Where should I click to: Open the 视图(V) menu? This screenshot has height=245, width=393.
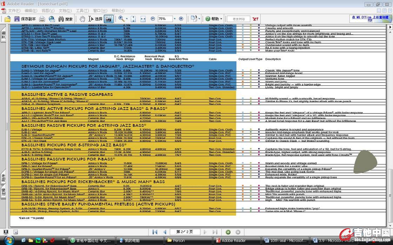(x=48, y=10)
